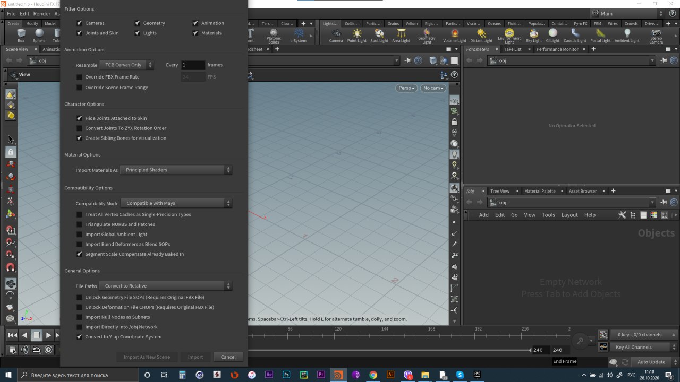
Task: Open Photoshop from the taskbar
Action: 286,375
